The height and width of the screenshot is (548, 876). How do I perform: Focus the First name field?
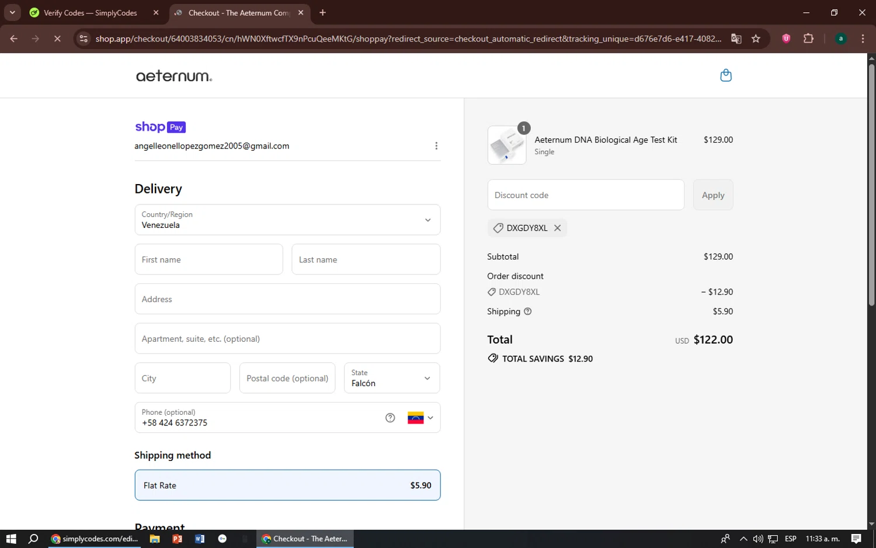[x=208, y=259]
